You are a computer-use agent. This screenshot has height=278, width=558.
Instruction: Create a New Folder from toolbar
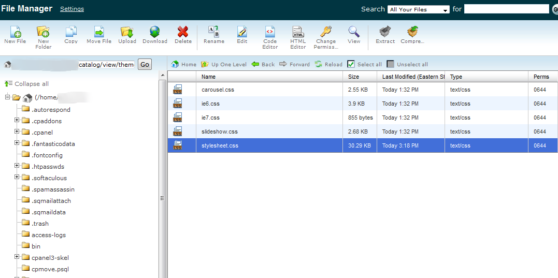click(x=43, y=33)
